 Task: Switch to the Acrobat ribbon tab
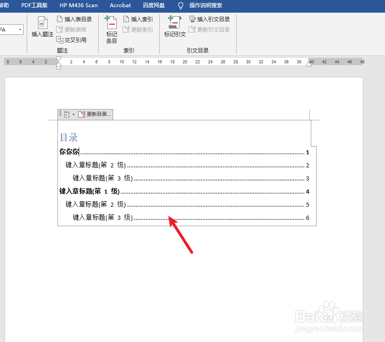click(x=120, y=5)
